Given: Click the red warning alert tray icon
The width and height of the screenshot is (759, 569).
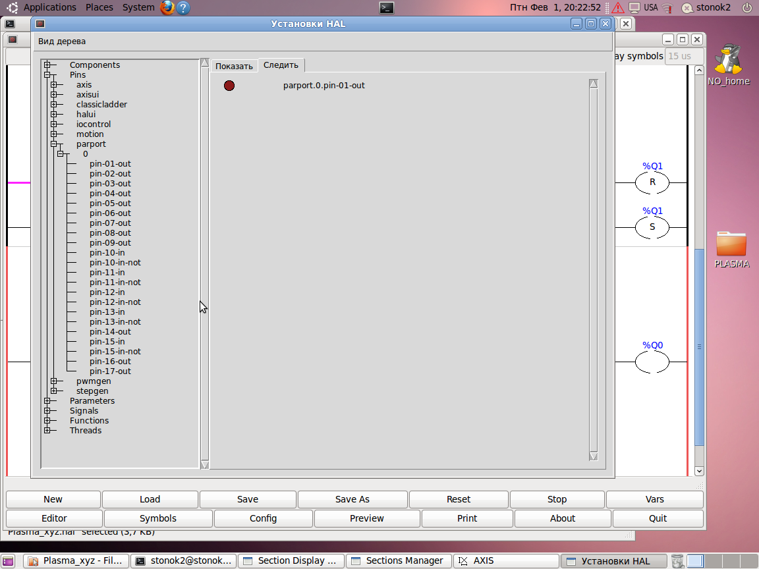Looking at the screenshot, I should click(617, 8).
